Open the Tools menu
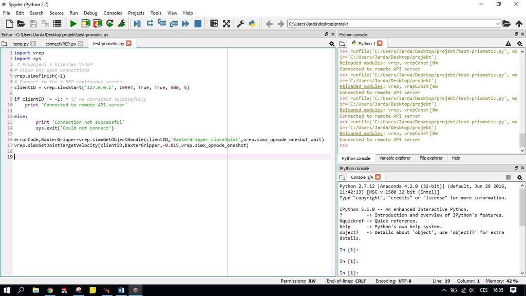Screen dimensions: 526x296 pyautogui.click(x=156, y=13)
